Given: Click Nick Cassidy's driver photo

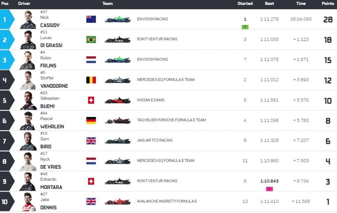Looking at the screenshot, I should click(28, 19).
